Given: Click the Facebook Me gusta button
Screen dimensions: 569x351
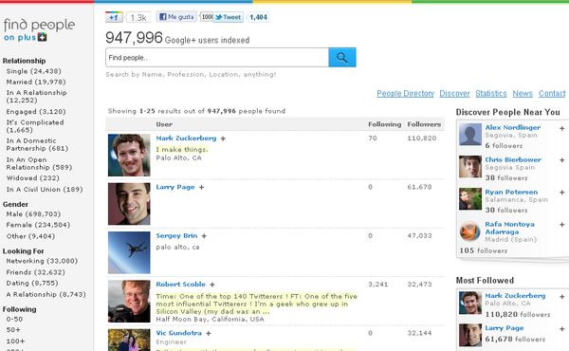Looking at the screenshot, I should point(176,17).
